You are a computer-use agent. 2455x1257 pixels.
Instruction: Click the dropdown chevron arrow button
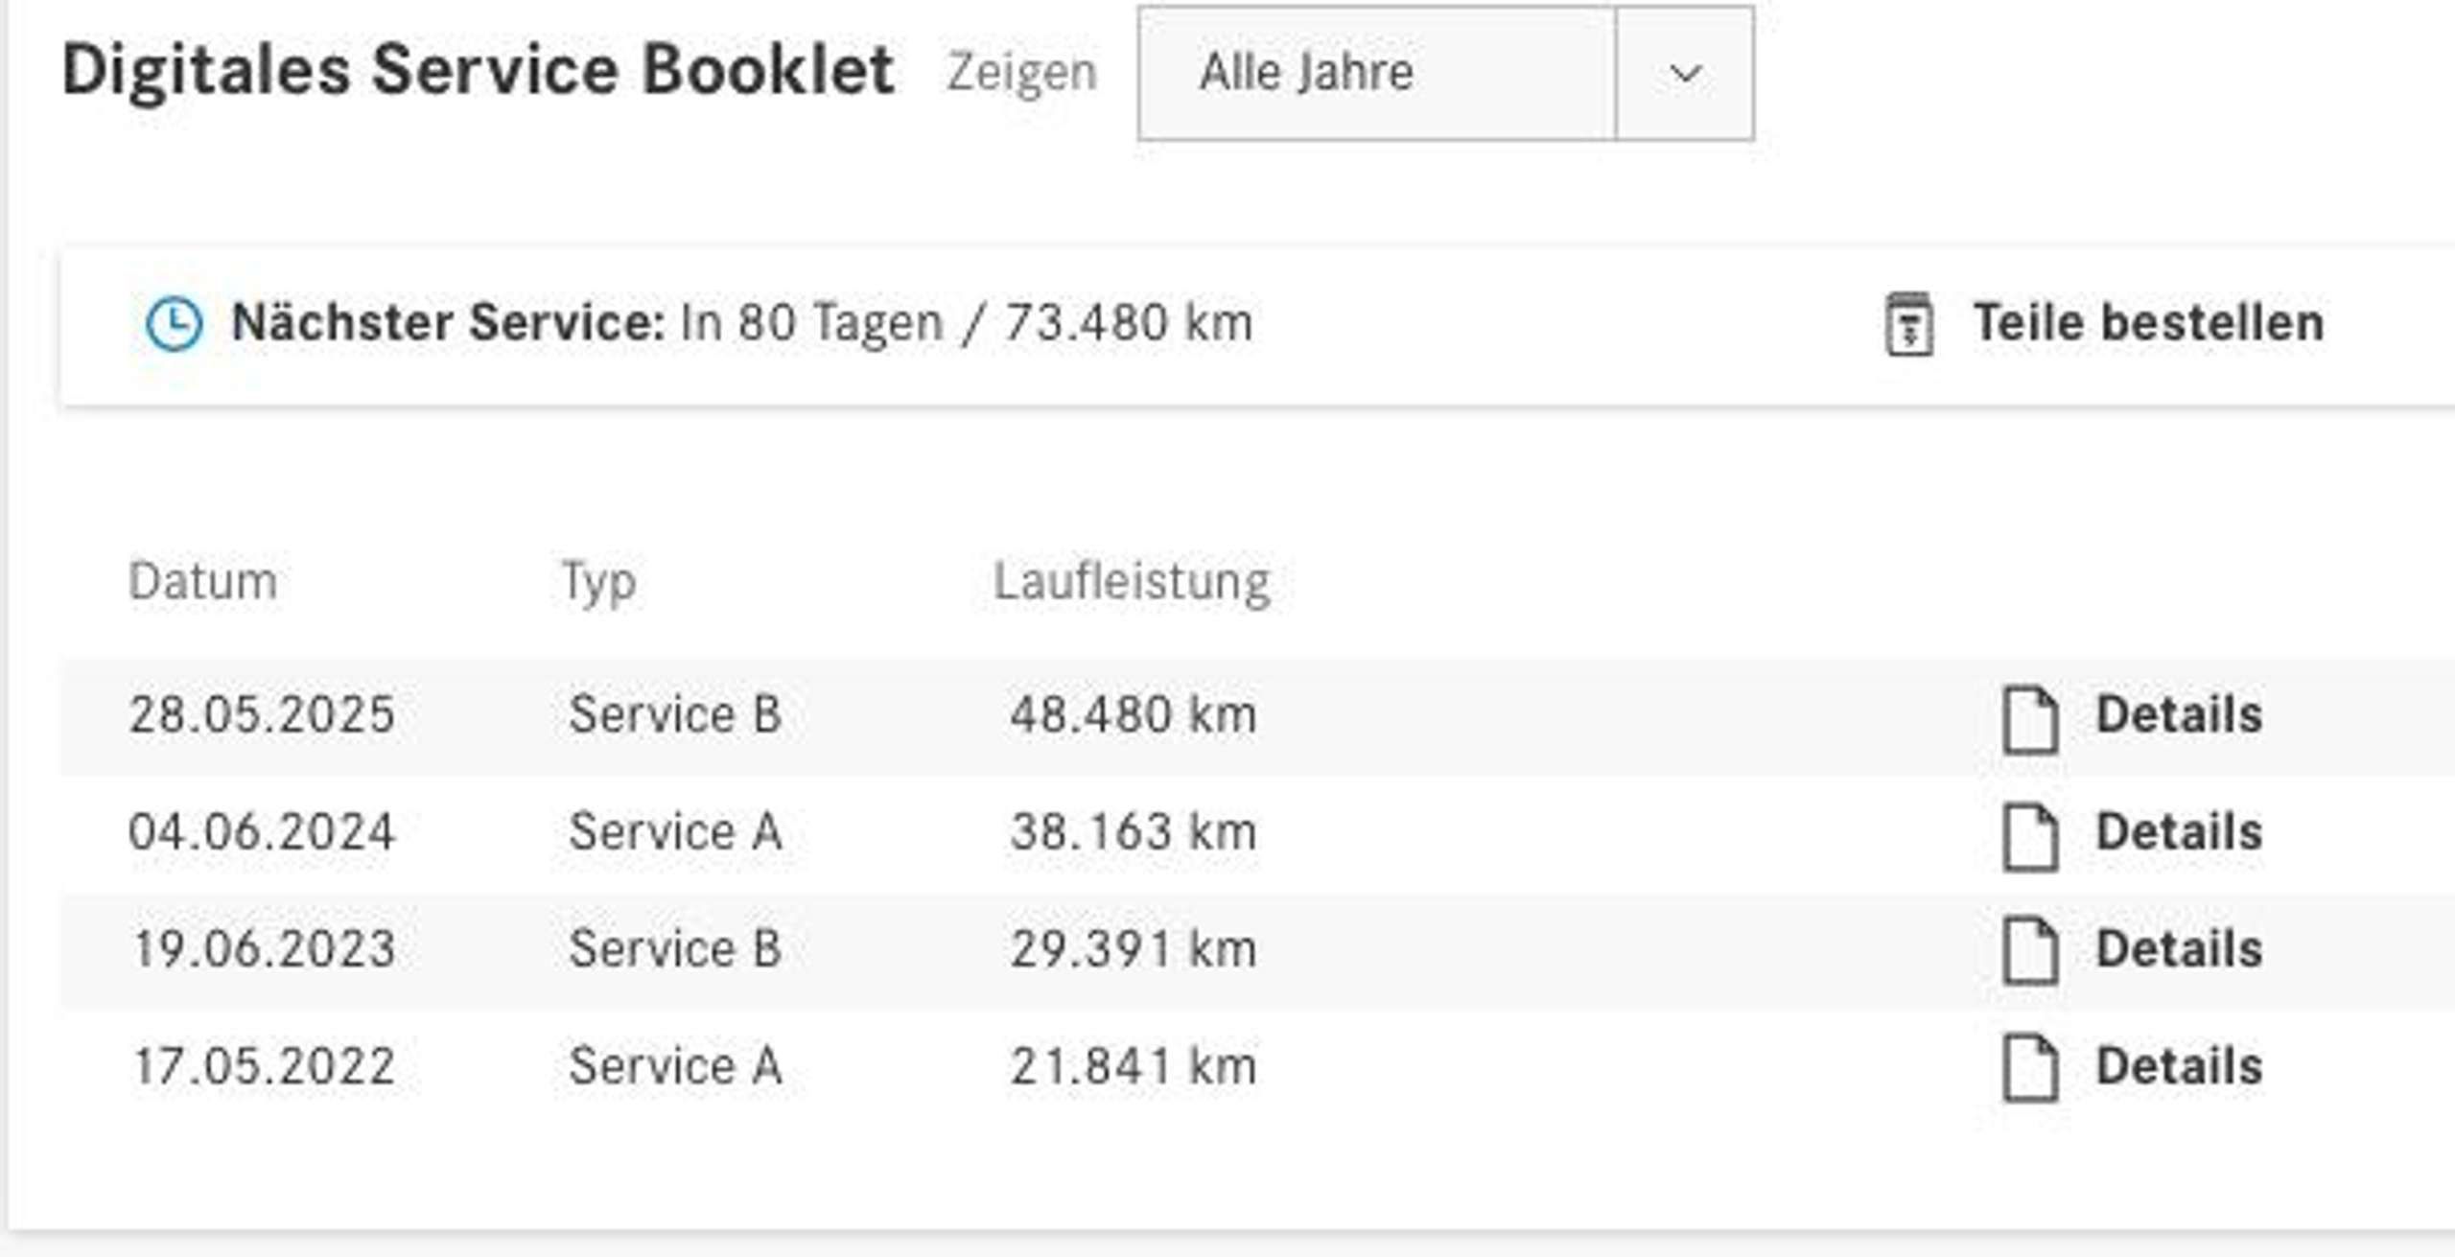(x=1685, y=73)
